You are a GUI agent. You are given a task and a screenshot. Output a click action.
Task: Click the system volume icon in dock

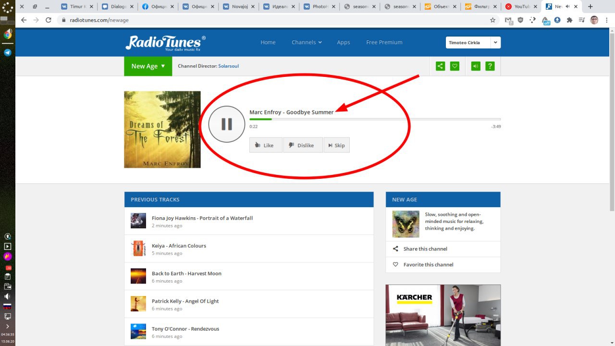(7, 296)
